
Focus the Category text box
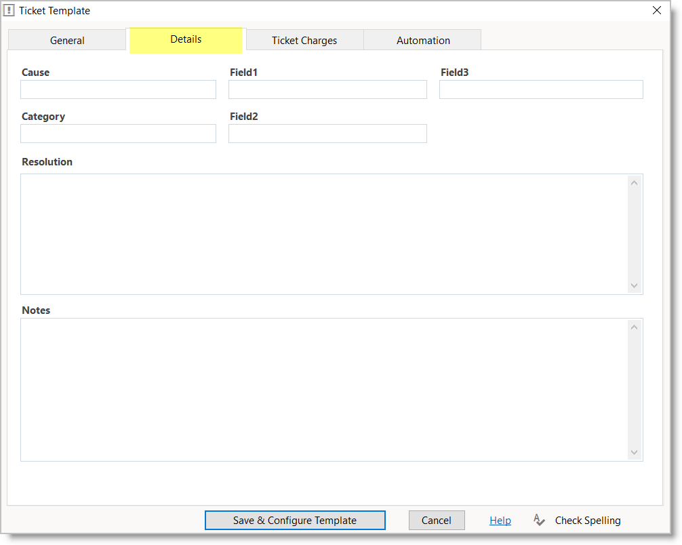click(118, 134)
